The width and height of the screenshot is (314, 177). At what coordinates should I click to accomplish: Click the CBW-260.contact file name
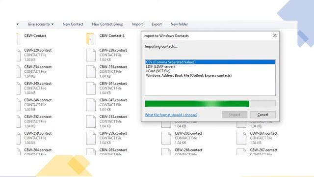tap(188, 133)
